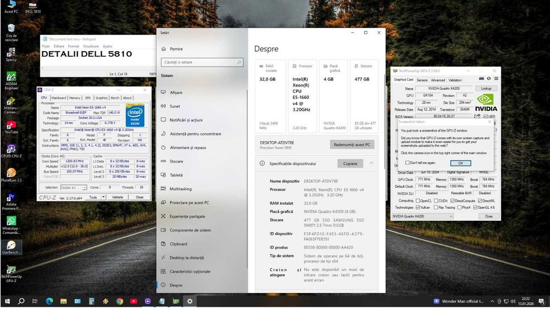Toggle the UEFI checkbox in GPU-Z
550x310 pixels.
coord(486,116)
